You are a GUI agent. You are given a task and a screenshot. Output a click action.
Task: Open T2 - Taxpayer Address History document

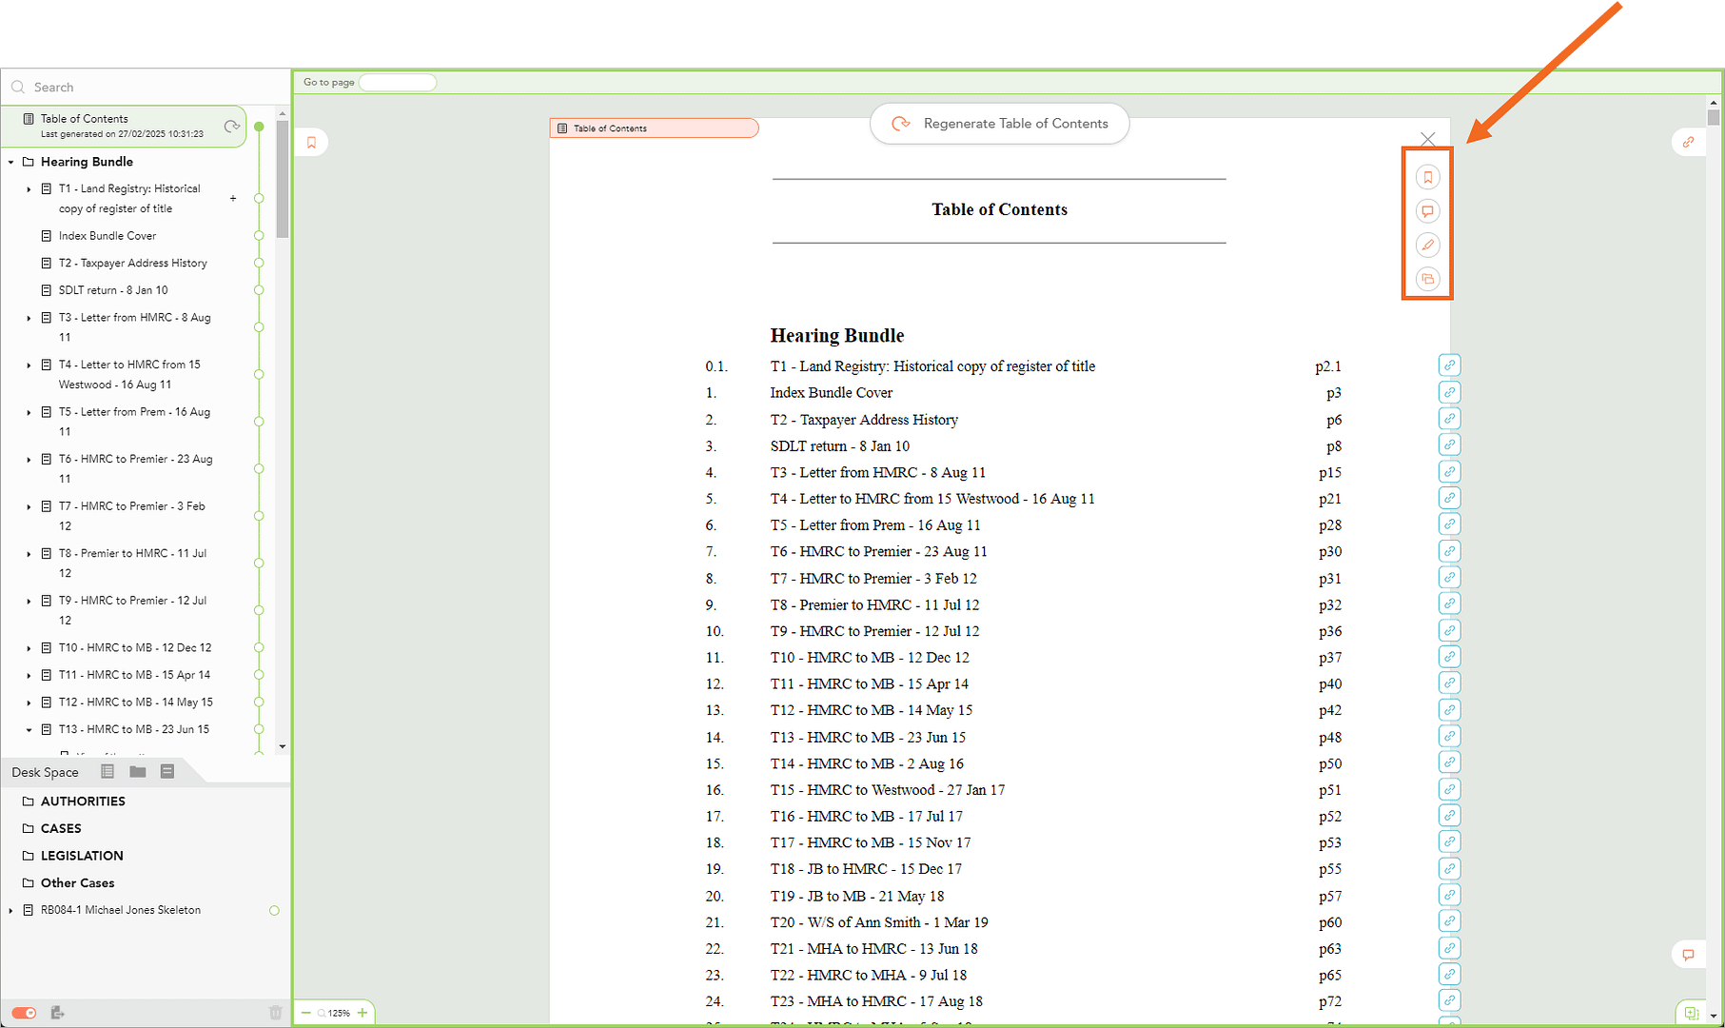(x=132, y=263)
